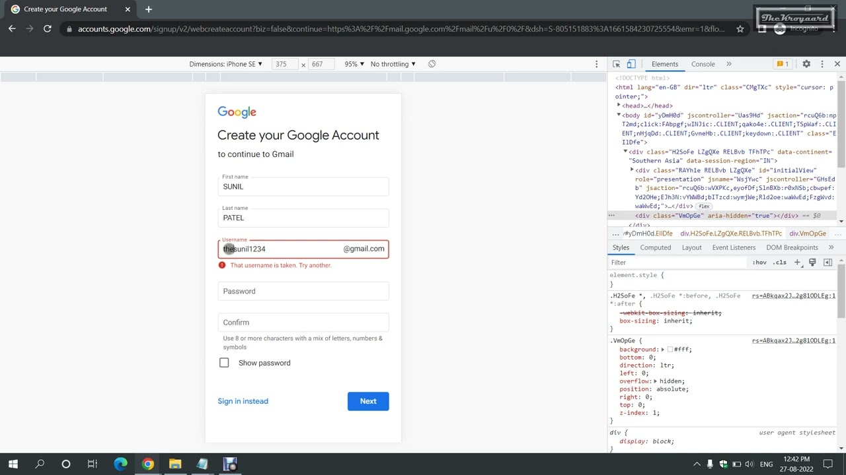Open Windows Start menu
This screenshot has width=846, height=475.
[x=13, y=464]
